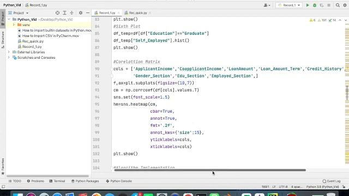
Task: Click the typo count 14 indicator
Action: [332, 20]
